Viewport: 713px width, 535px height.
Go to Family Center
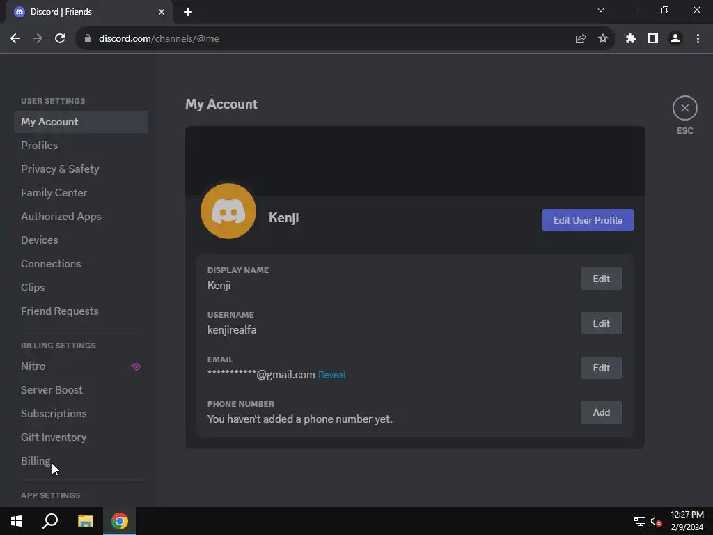(81, 193)
